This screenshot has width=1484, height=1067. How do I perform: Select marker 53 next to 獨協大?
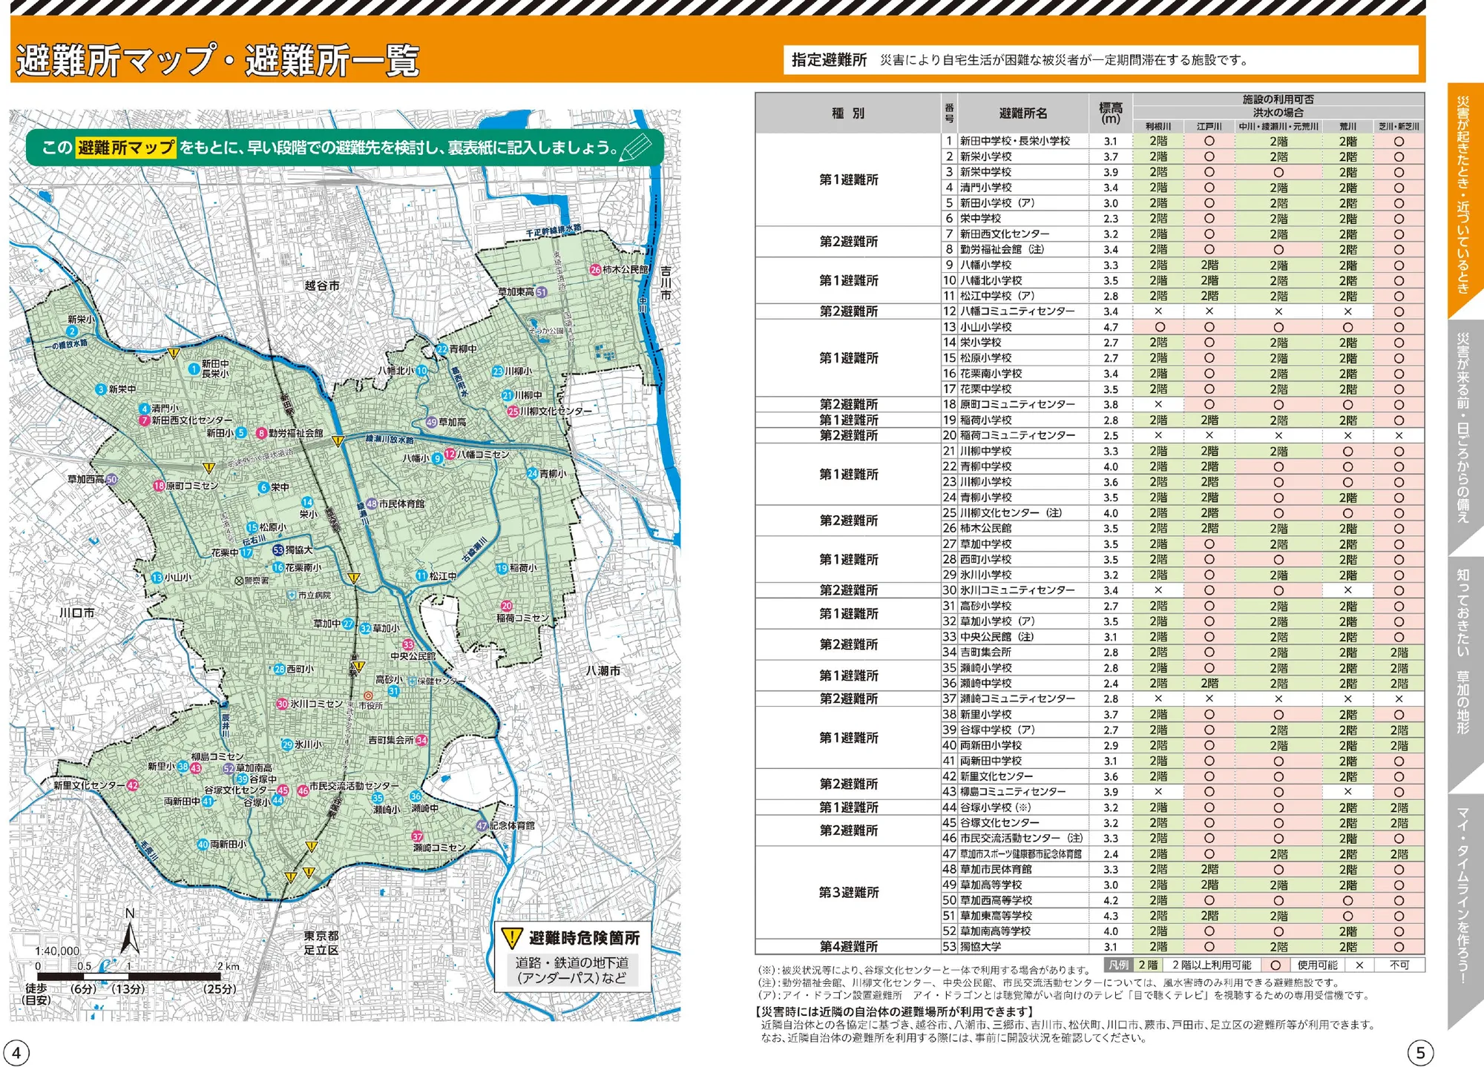pyautogui.click(x=278, y=550)
